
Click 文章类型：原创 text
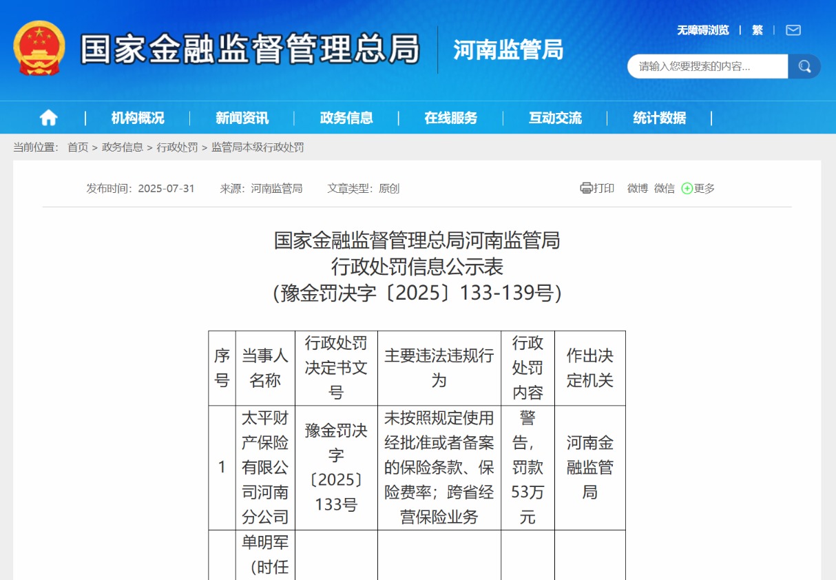click(x=364, y=189)
